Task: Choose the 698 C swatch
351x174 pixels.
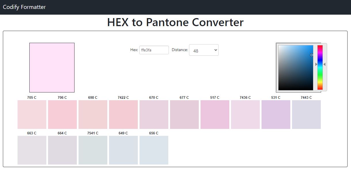Action: click(x=93, y=115)
